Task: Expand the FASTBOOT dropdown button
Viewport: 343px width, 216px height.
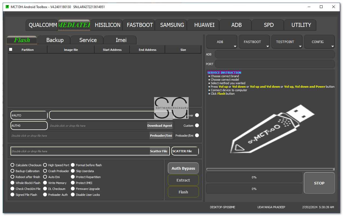Action: coord(254,42)
